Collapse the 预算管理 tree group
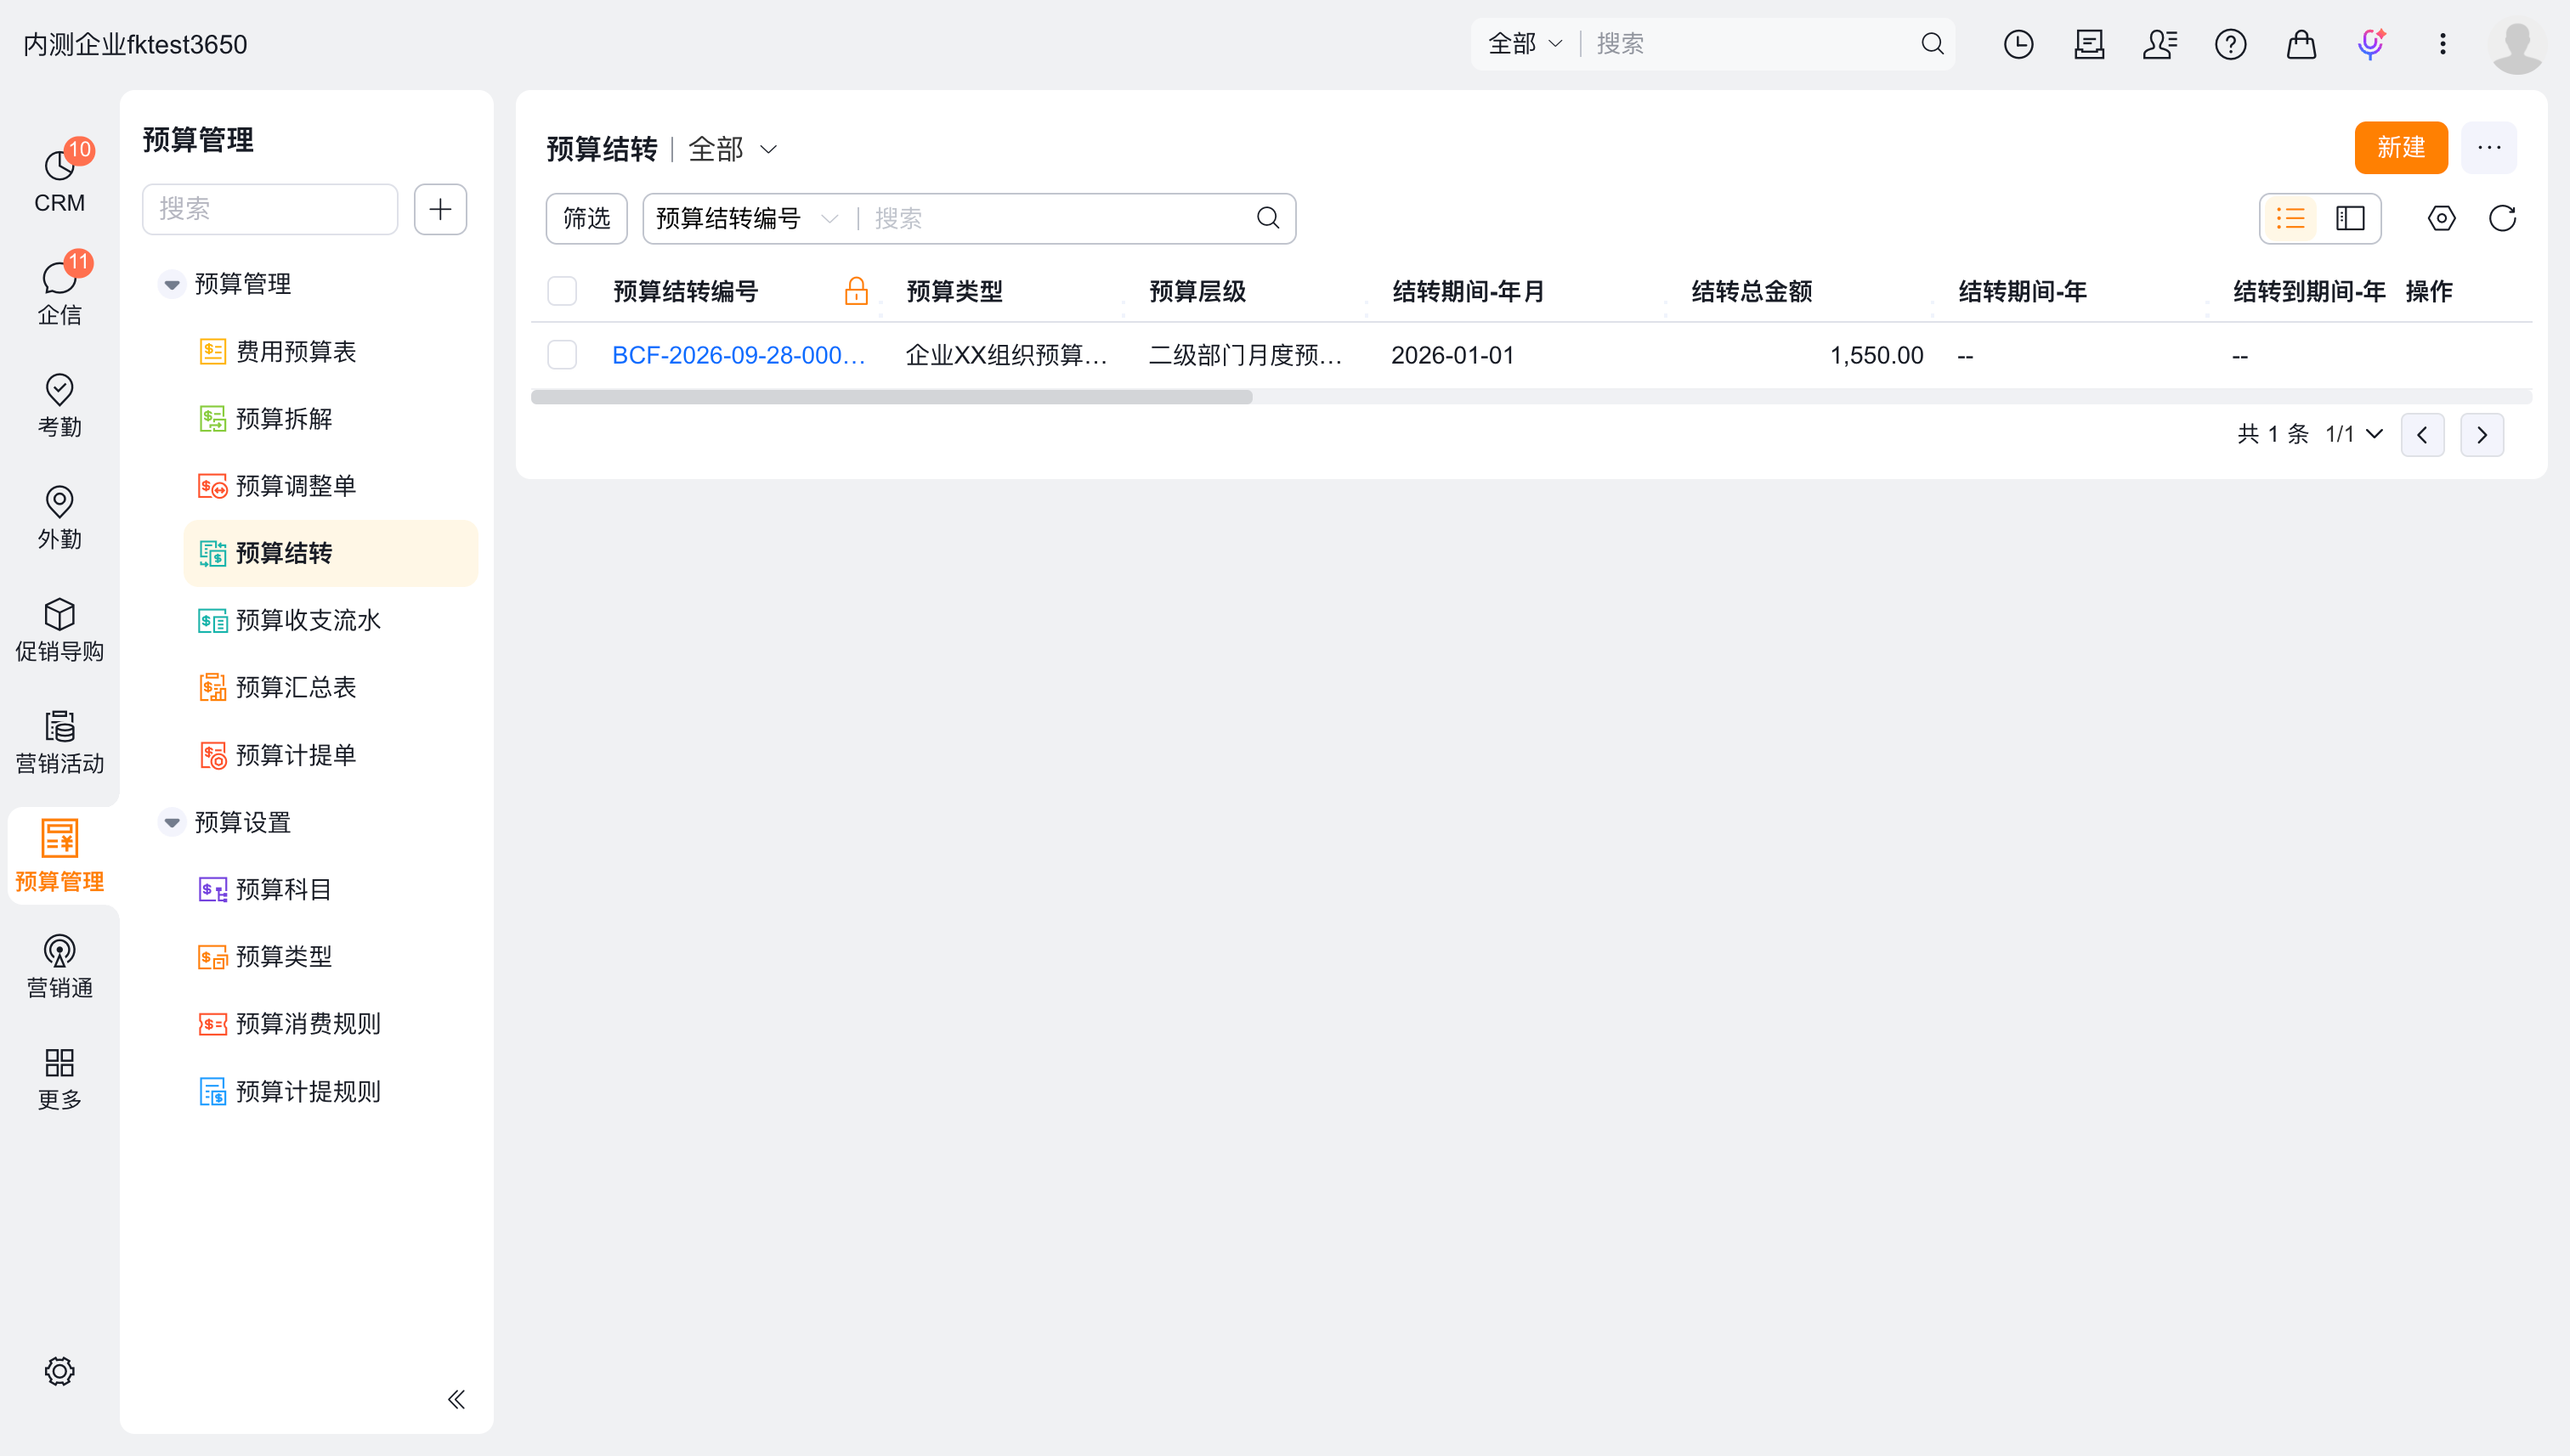2570x1456 pixels. (x=172, y=284)
